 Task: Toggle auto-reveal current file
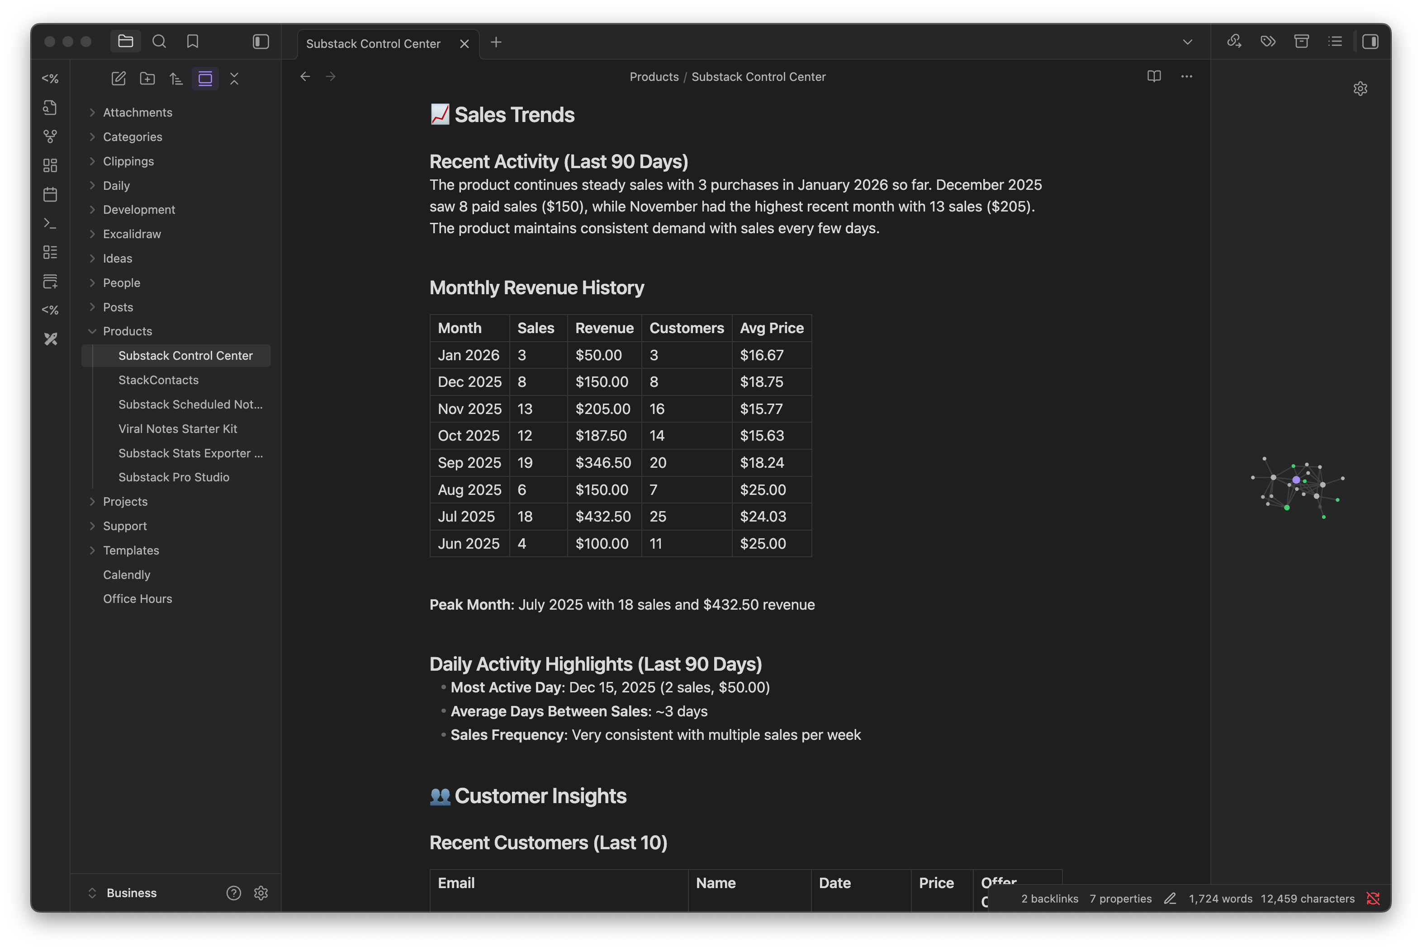coord(205,78)
